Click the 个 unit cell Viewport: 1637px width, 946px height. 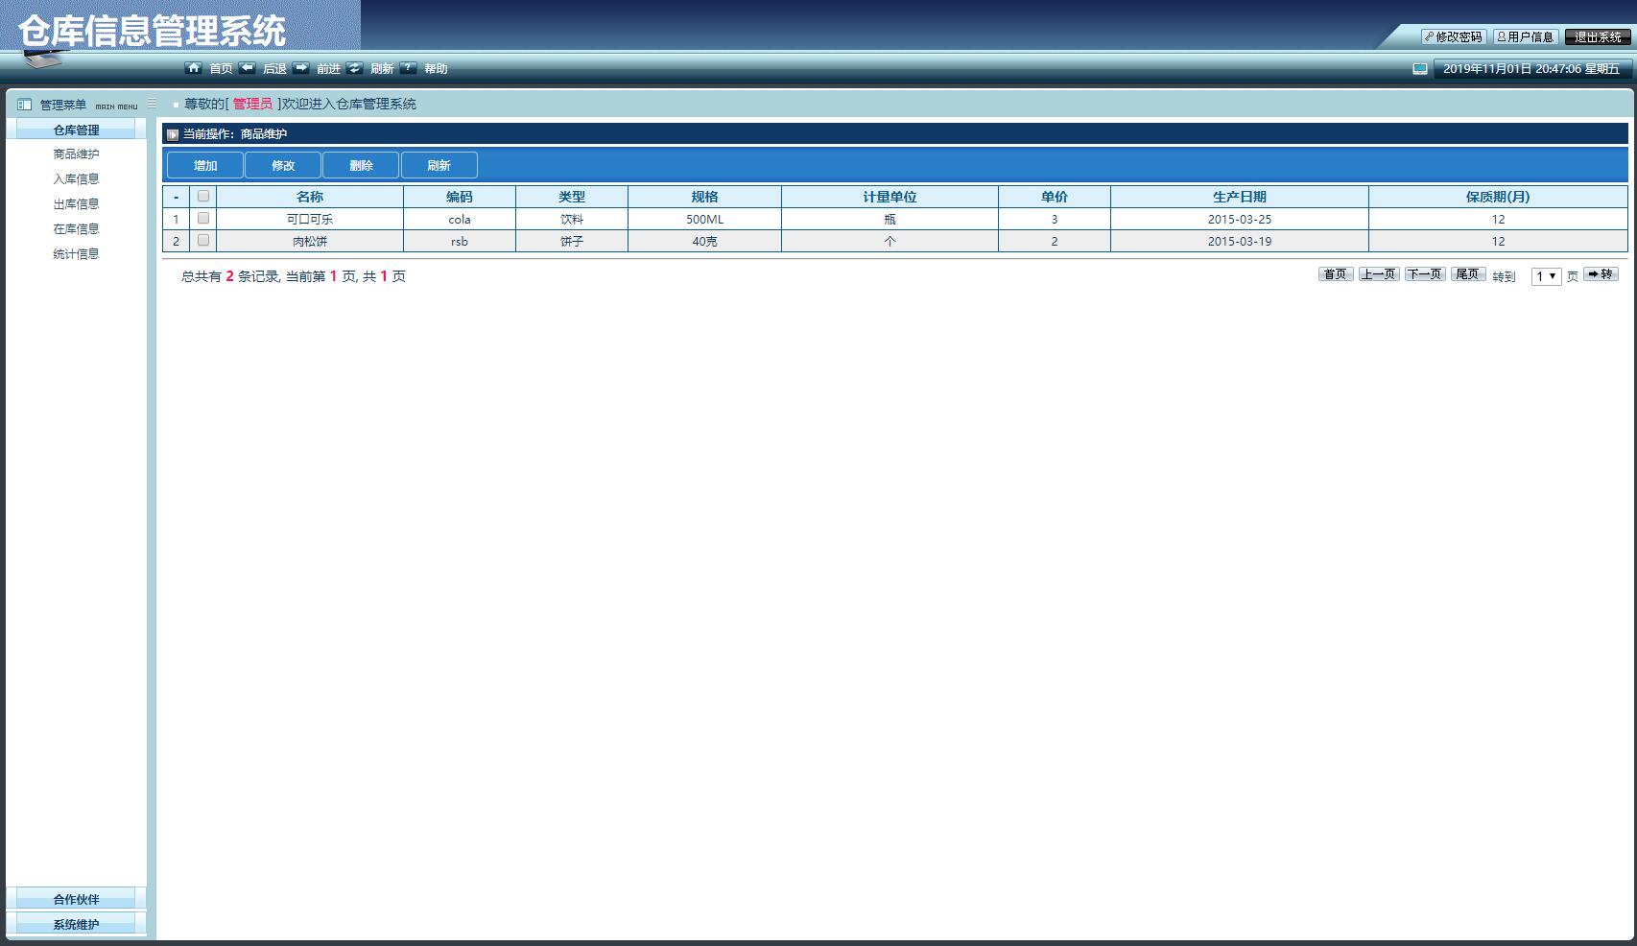[890, 241]
